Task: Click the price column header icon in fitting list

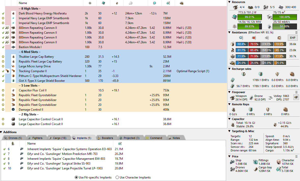Action: (x=168, y=3)
